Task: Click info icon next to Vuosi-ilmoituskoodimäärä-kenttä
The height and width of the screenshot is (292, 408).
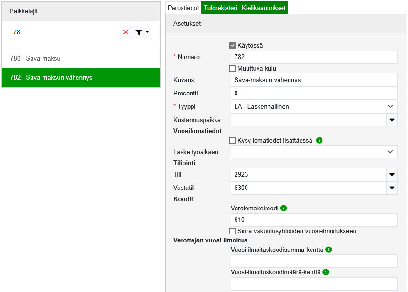Action: coord(326,272)
